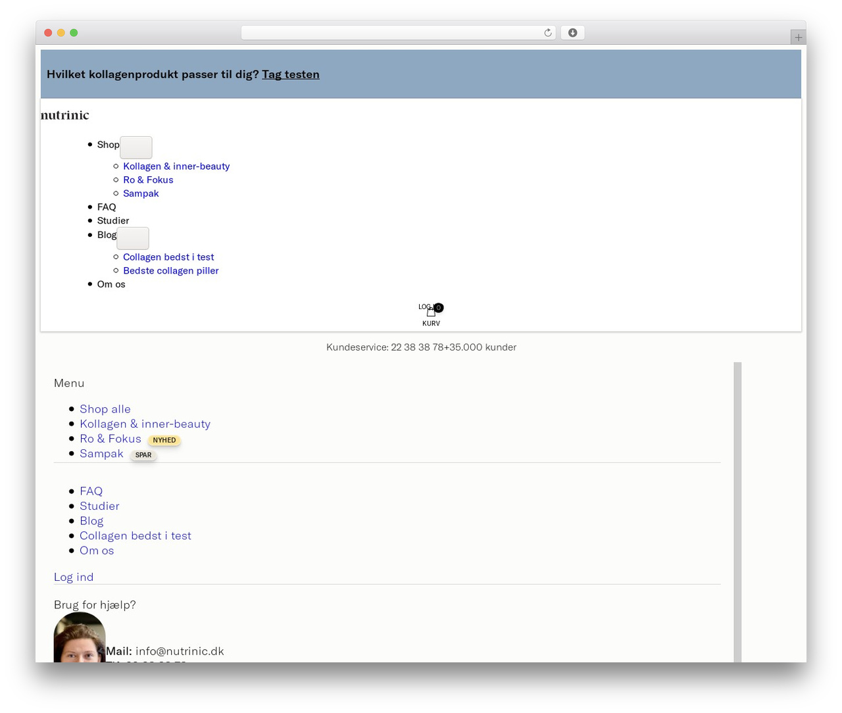This screenshot has width=842, height=713.
Task: Open Blog in the top navigation
Action: [107, 235]
